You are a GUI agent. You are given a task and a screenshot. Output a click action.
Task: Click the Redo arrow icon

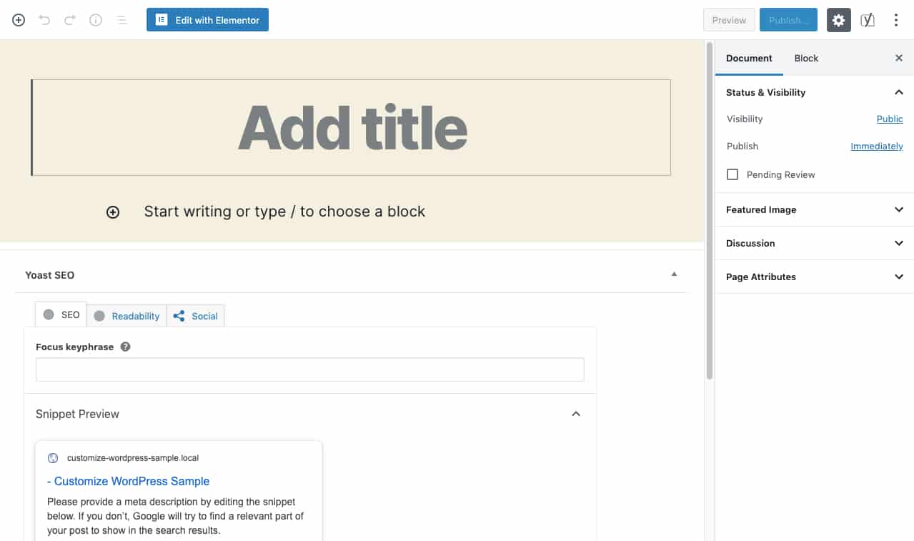pyautogui.click(x=69, y=20)
